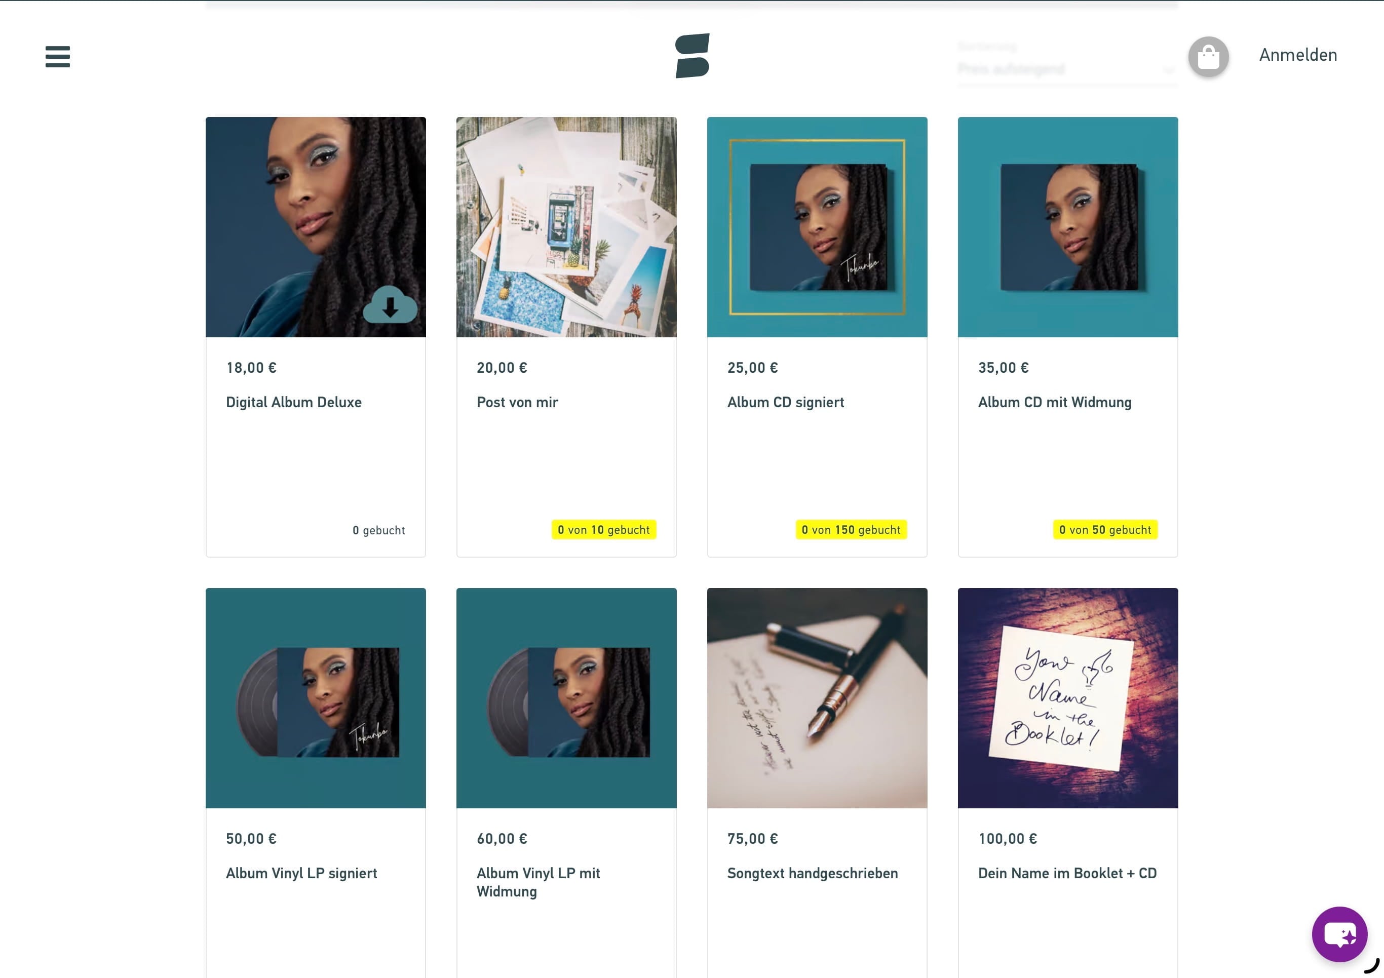
Task: Click Anmelden to sign in
Action: 1298,55
